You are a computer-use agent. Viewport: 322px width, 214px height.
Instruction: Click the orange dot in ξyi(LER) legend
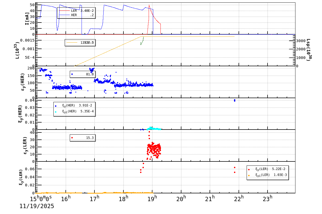249,175
